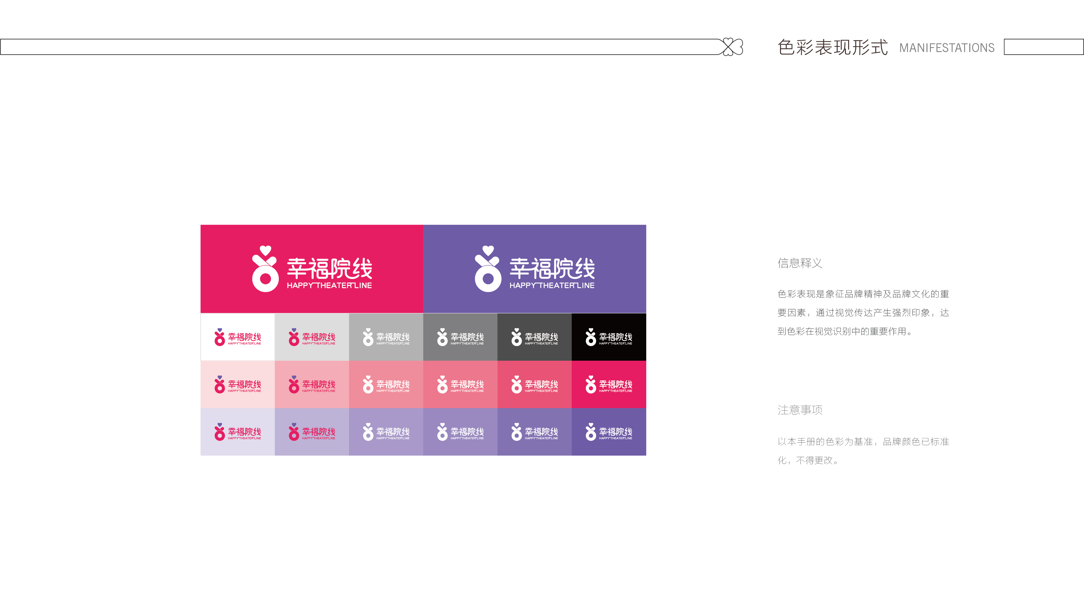The height and width of the screenshot is (610, 1084).
Task: Click the logo on the lightest pink swatch
Action: click(x=238, y=384)
